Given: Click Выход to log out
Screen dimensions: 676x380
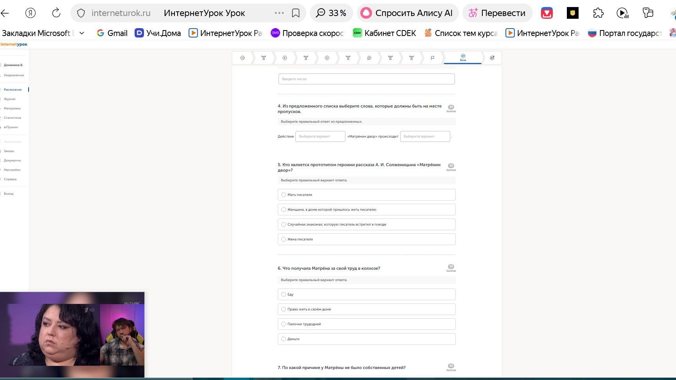Looking at the screenshot, I should coord(9,194).
